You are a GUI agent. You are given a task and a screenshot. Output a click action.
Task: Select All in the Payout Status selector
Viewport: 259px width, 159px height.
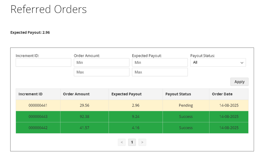[x=218, y=62]
